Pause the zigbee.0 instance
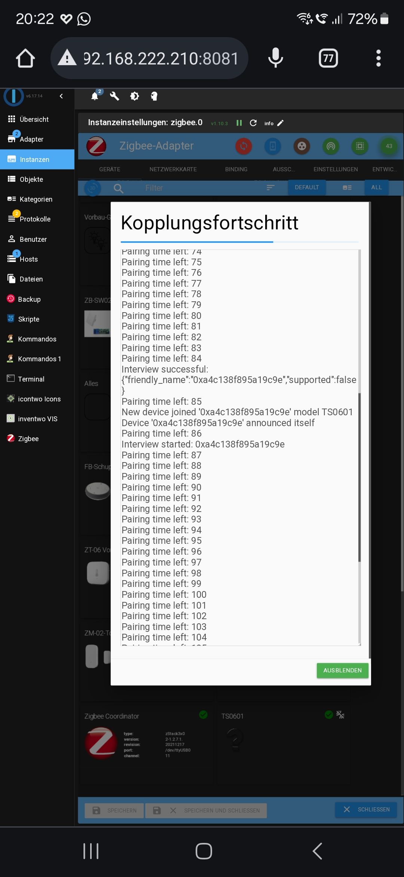This screenshot has width=404, height=877. coord(239,123)
